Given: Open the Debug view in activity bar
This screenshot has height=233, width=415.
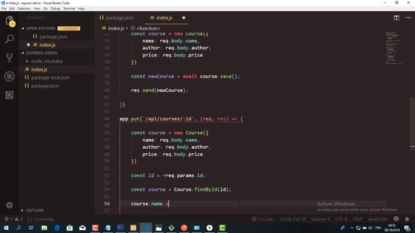Looking at the screenshot, I should coord(9,76).
